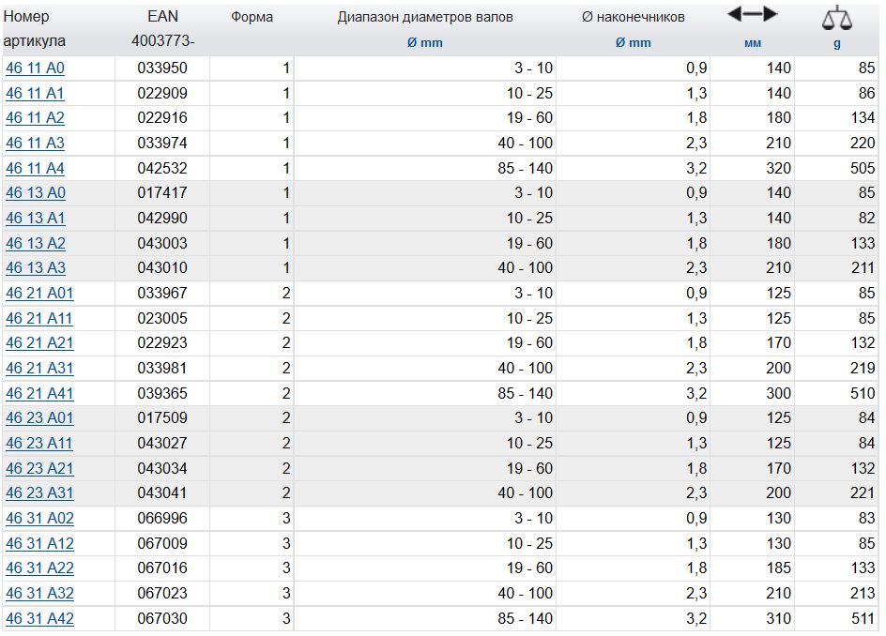Open article link 46 11 A2
Image resolution: width=886 pixels, height=636 pixels.
pos(35,118)
